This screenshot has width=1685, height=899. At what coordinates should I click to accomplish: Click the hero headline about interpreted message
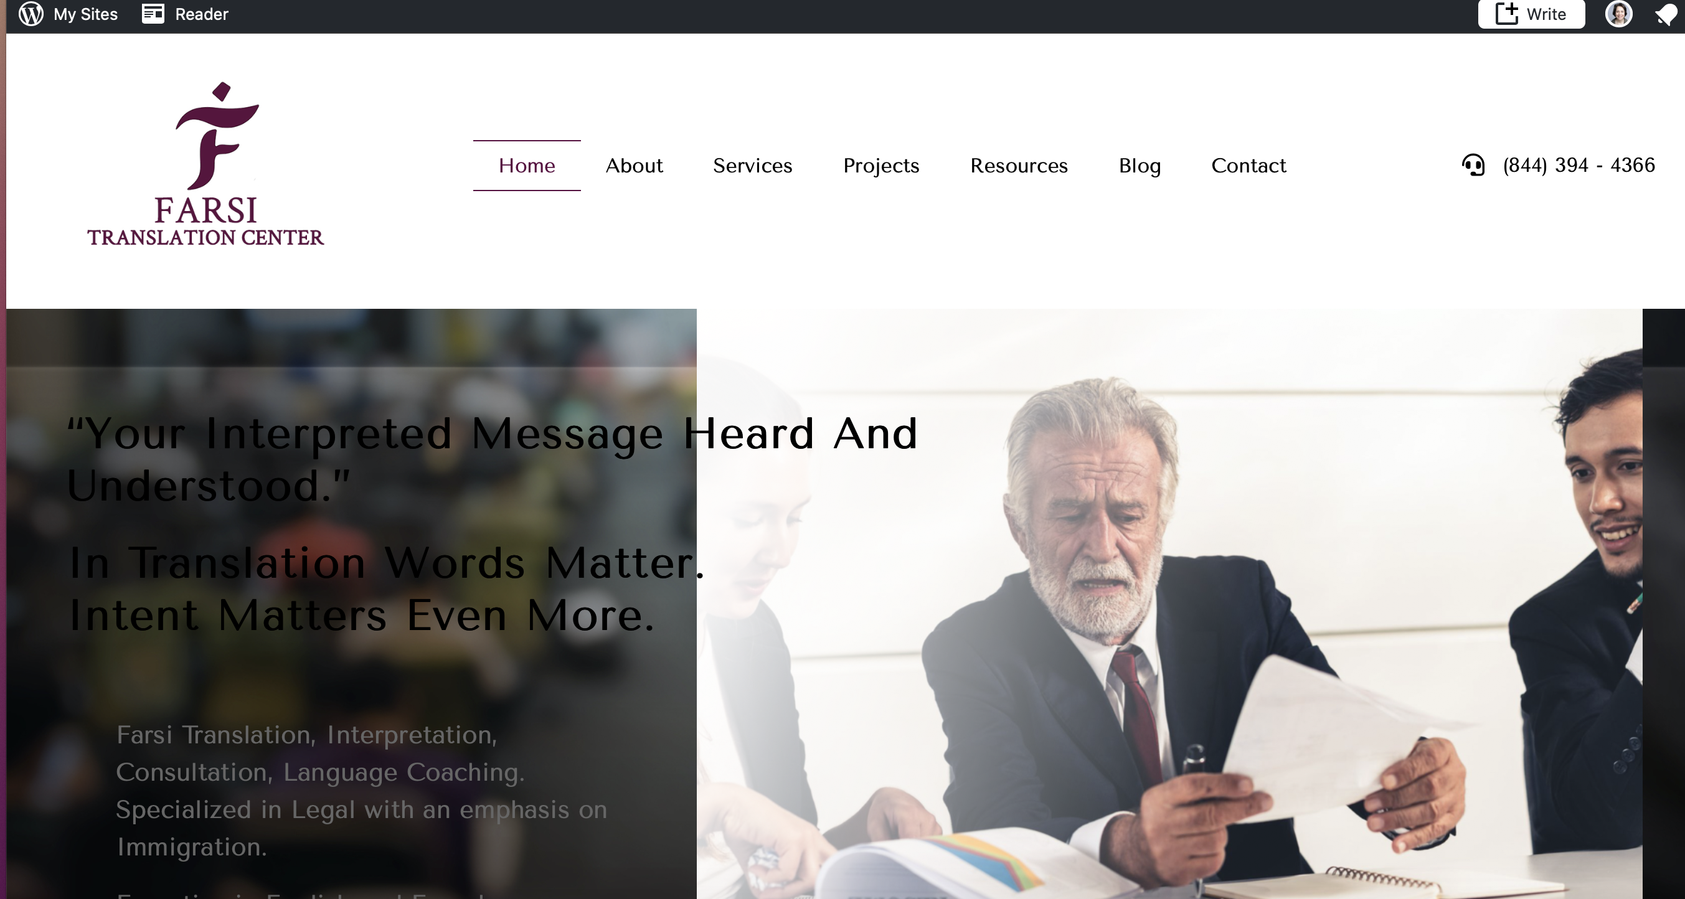[x=492, y=459]
